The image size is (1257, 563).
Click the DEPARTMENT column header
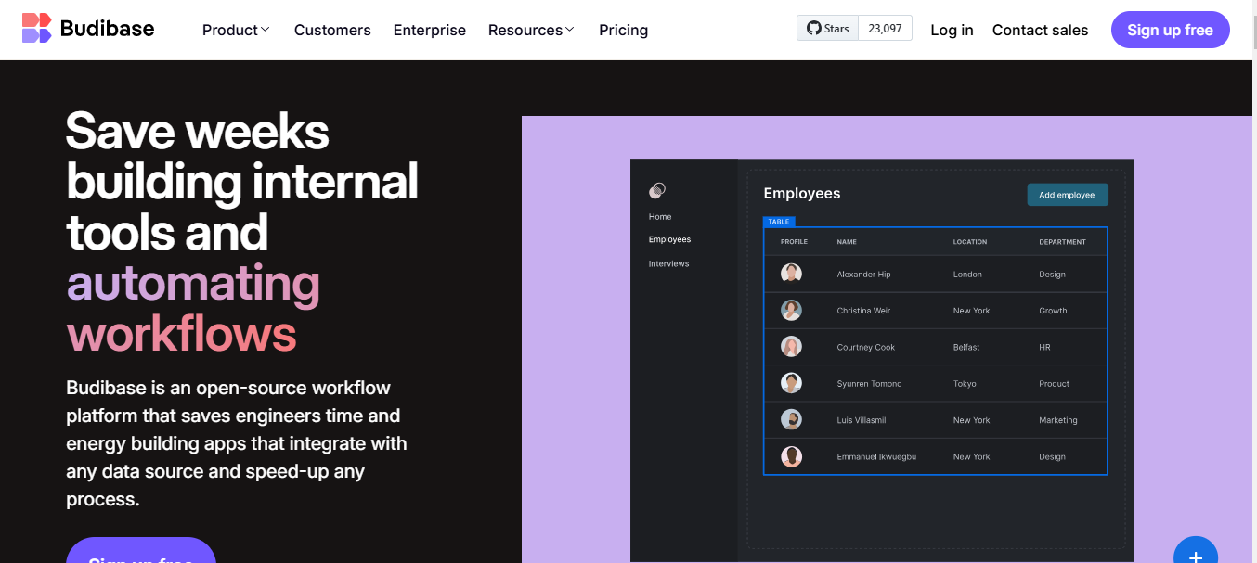(x=1062, y=242)
